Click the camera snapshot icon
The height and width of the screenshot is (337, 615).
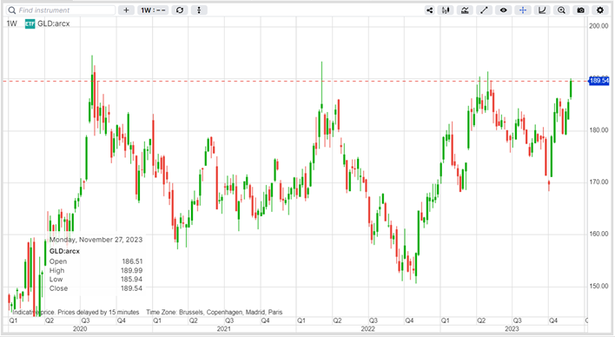tap(580, 10)
